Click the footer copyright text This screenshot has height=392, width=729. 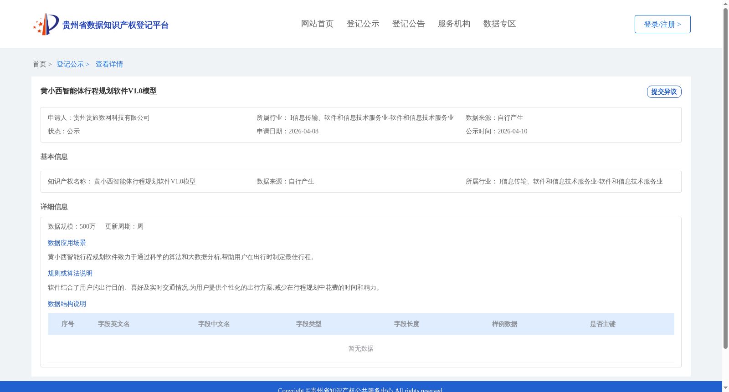coord(360,390)
